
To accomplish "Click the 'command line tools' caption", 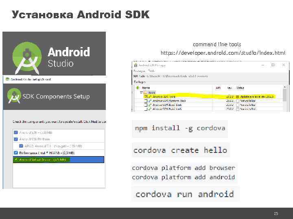I will click(217, 45).
